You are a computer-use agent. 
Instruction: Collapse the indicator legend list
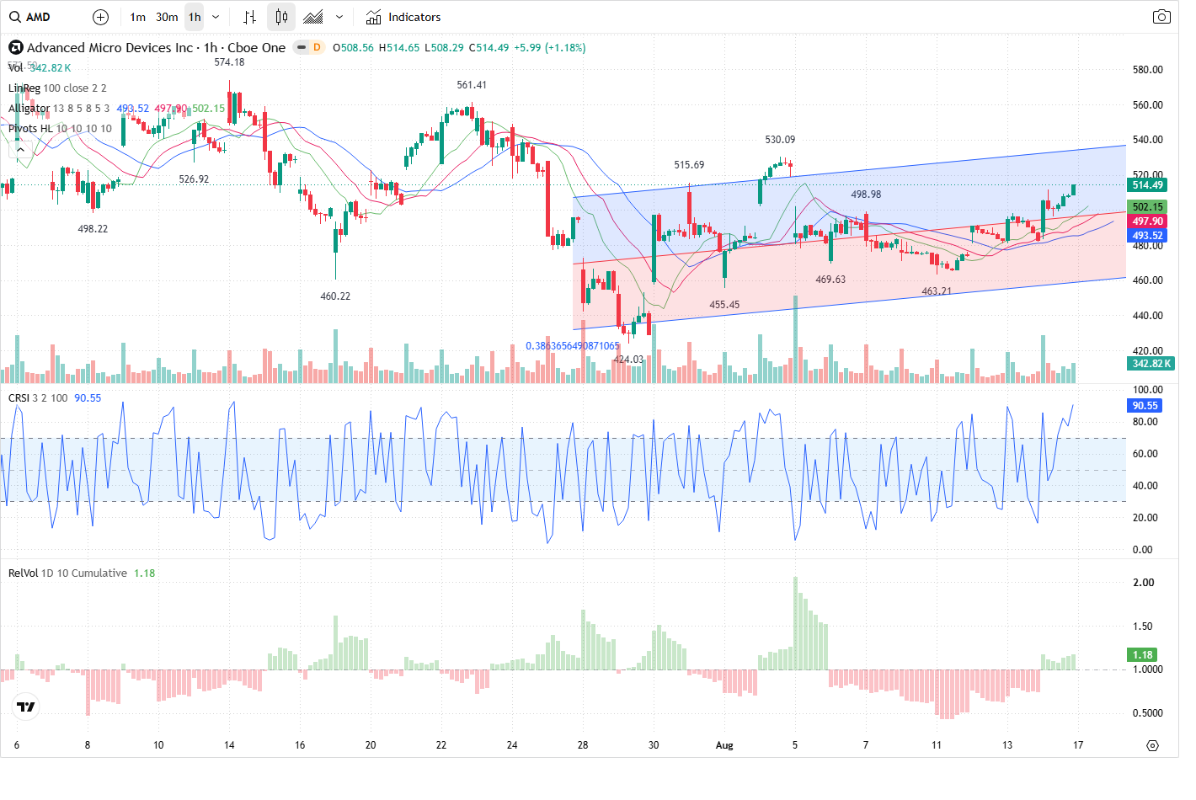(21, 149)
